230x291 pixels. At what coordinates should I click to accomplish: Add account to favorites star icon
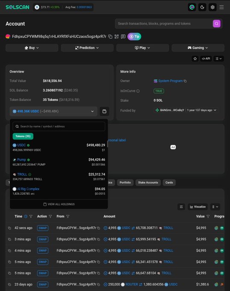(x=195, y=59)
